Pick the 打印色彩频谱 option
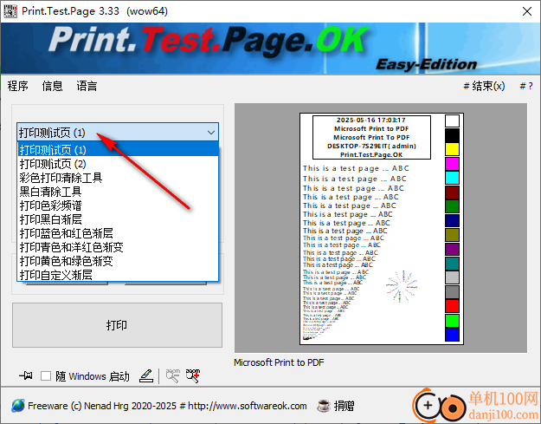Image resolution: width=541 pixels, height=424 pixels. pos(118,205)
